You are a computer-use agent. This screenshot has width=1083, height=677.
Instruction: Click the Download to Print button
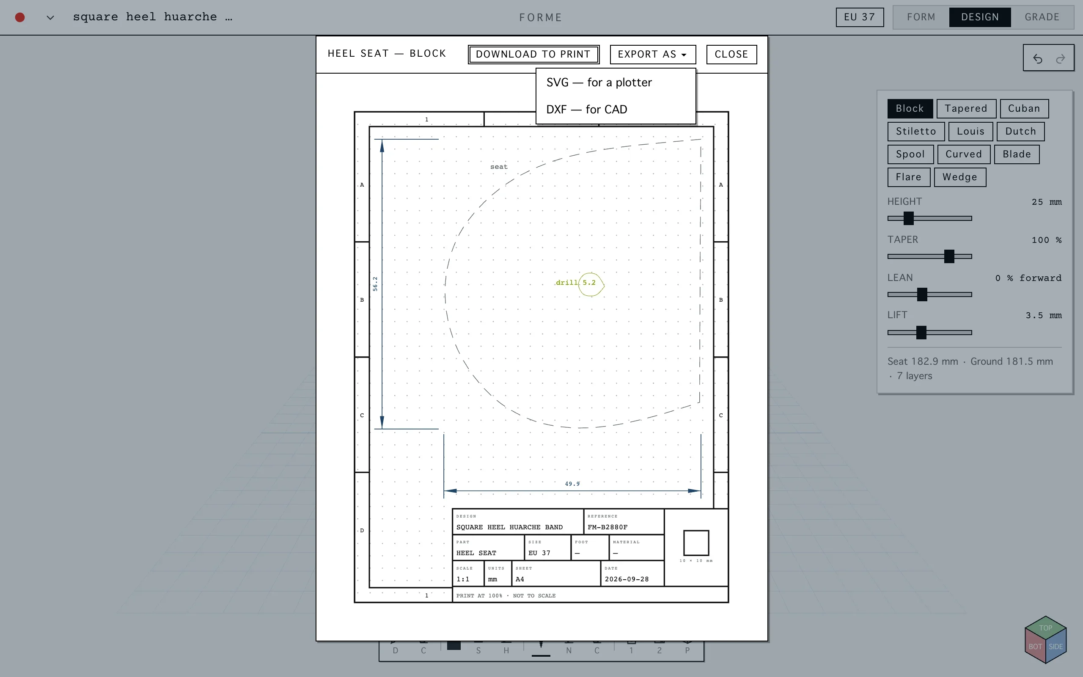coord(533,54)
